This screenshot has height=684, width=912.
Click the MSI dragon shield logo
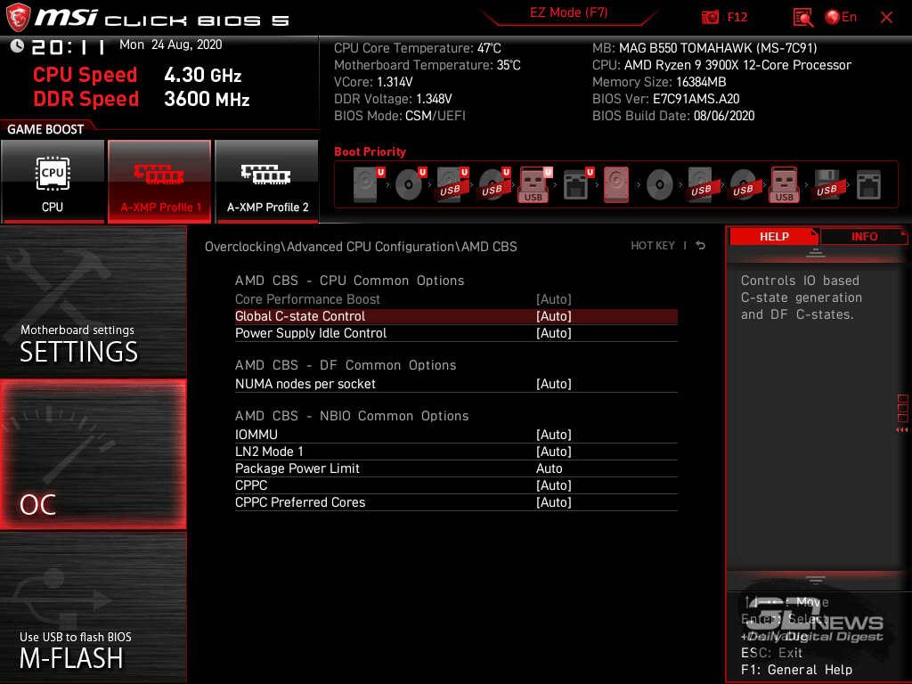coord(18,18)
